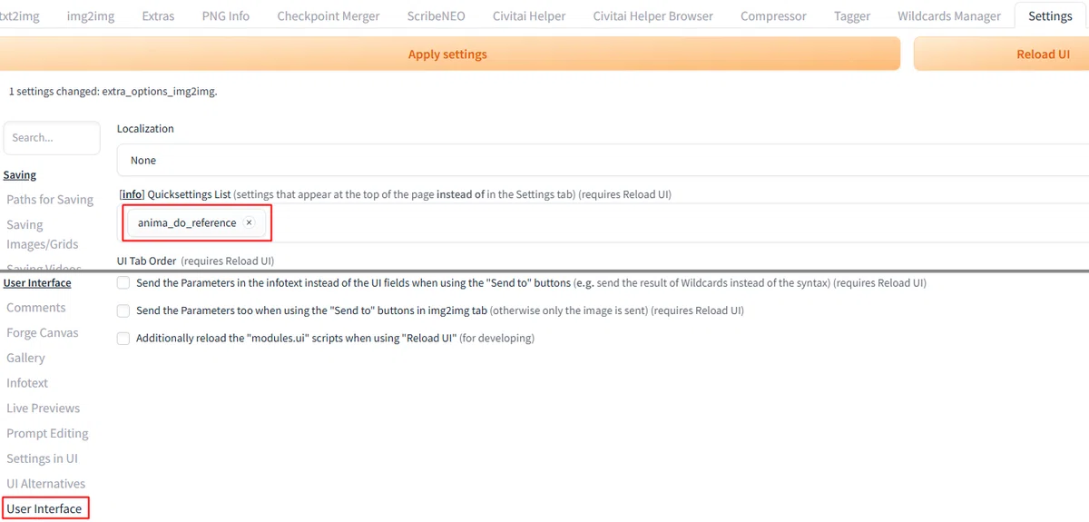Click the Localization label

145,129
